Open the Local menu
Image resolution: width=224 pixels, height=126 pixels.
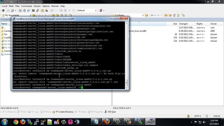pos(5,6)
